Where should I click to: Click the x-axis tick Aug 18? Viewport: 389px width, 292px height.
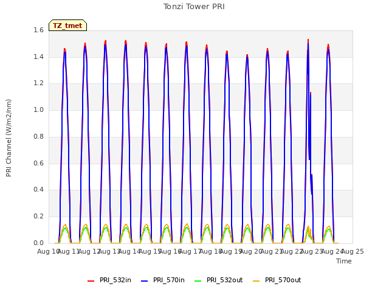pyautogui.click(x=211, y=251)
